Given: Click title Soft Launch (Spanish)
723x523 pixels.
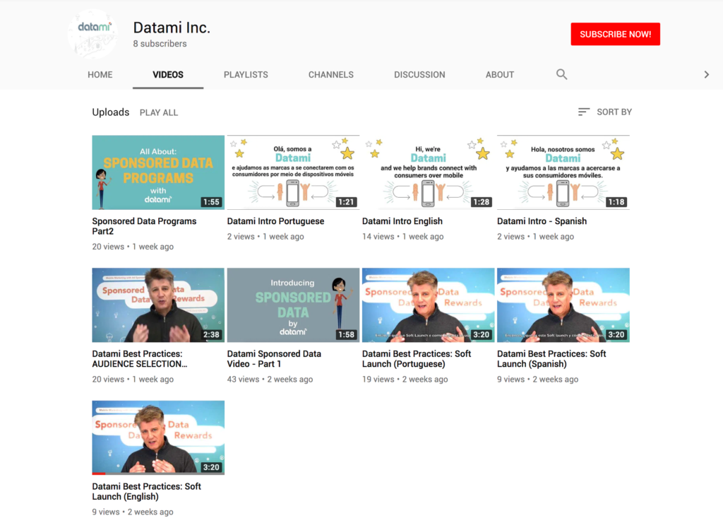Looking at the screenshot, I should 551,358.
